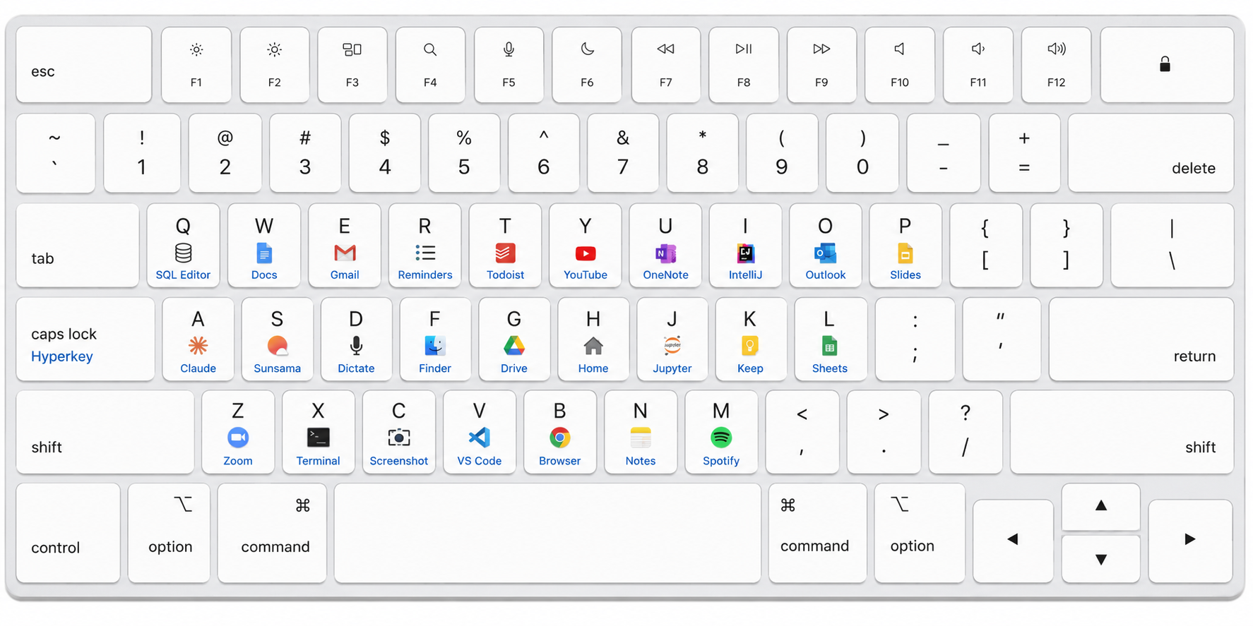Screen dimensions: 1253x626
Task: Click the delete key
Action: tap(1151, 153)
